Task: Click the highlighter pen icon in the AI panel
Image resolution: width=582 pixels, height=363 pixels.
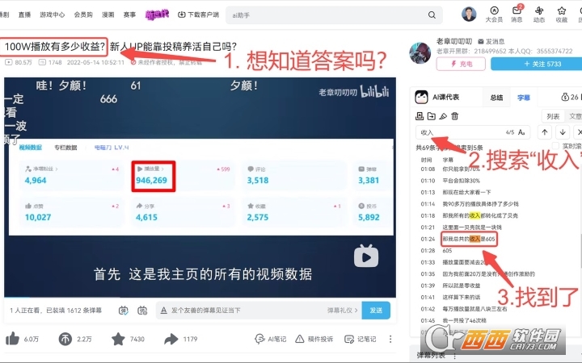Action: pos(443,116)
